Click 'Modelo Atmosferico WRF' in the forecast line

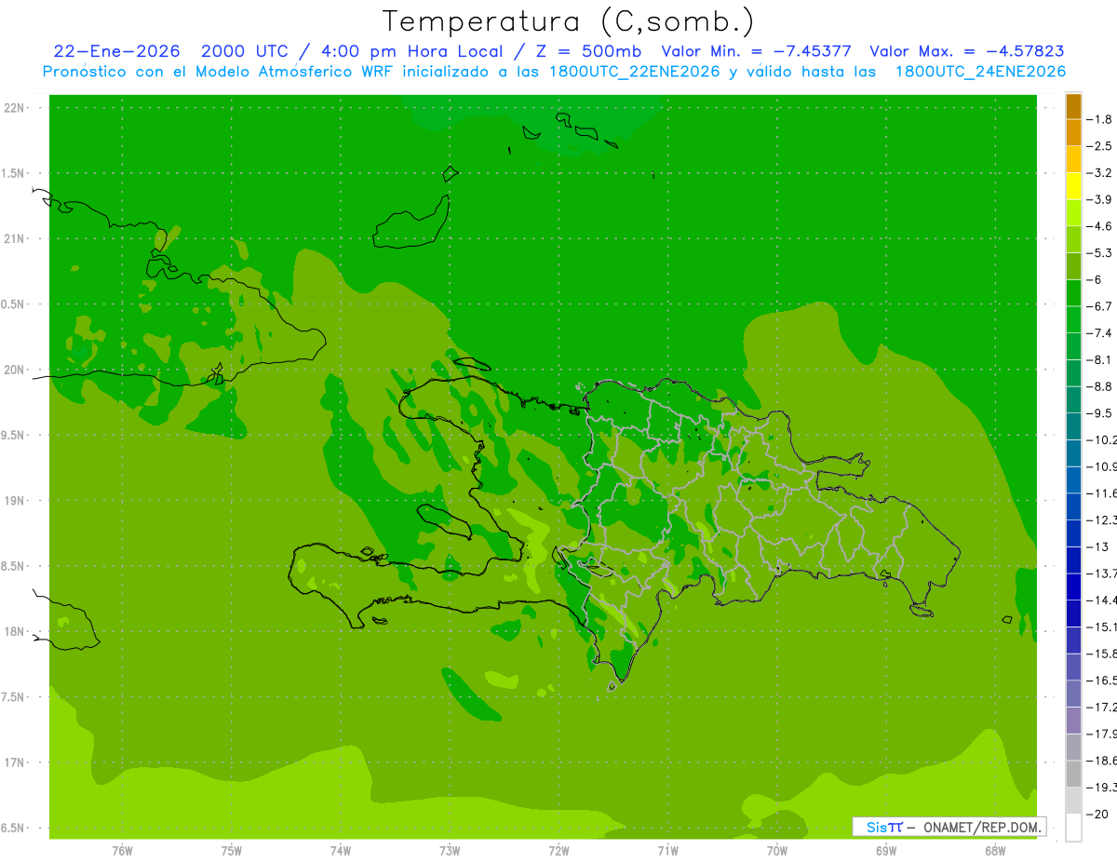click(x=275, y=72)
